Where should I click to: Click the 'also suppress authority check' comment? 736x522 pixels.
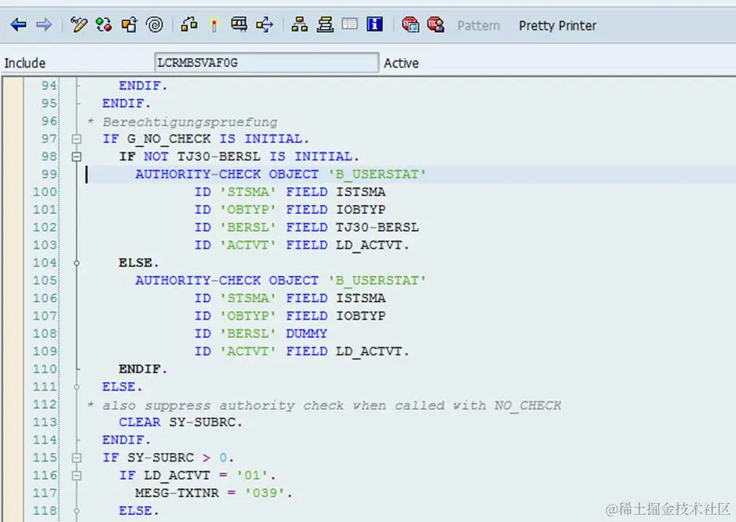[332, 406]
